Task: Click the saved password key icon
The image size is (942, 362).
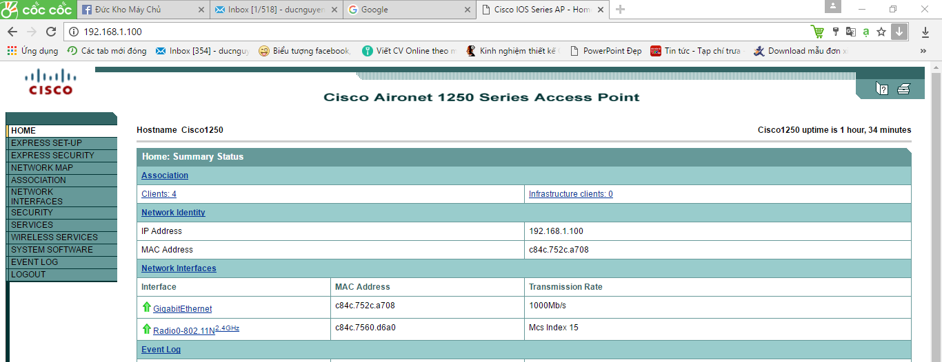Action: tap(836, 32)
